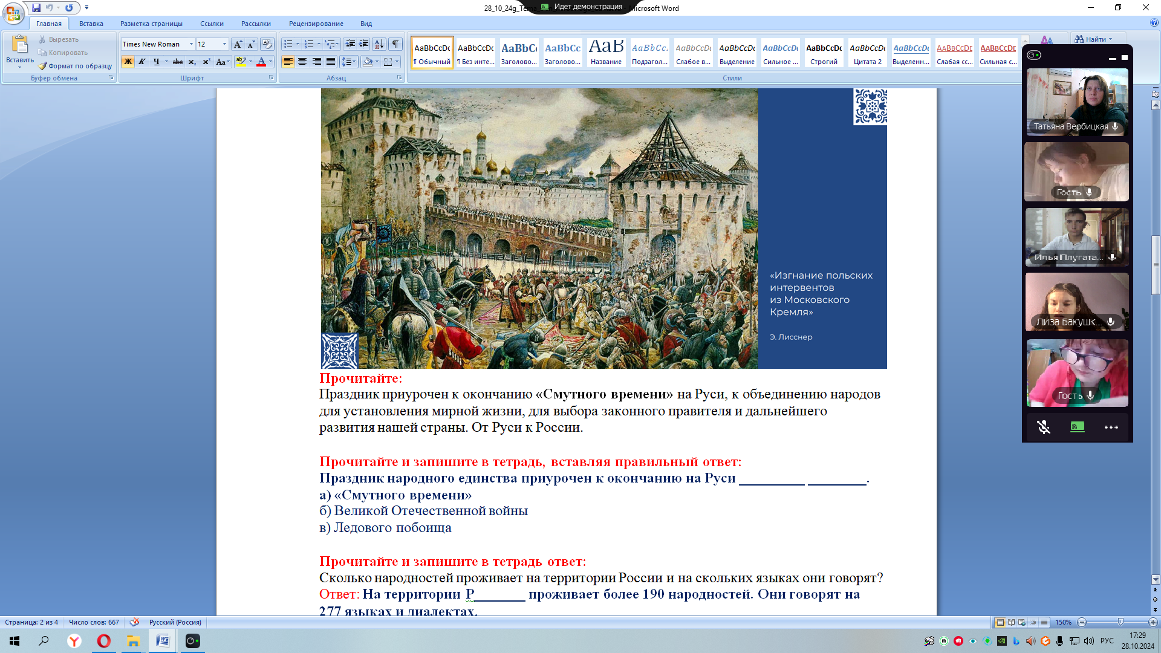Screen dimensions: 1161x653
Task: Switch to outline view in the status bar
Action: pyautogui.click(x=1033, y=622)
